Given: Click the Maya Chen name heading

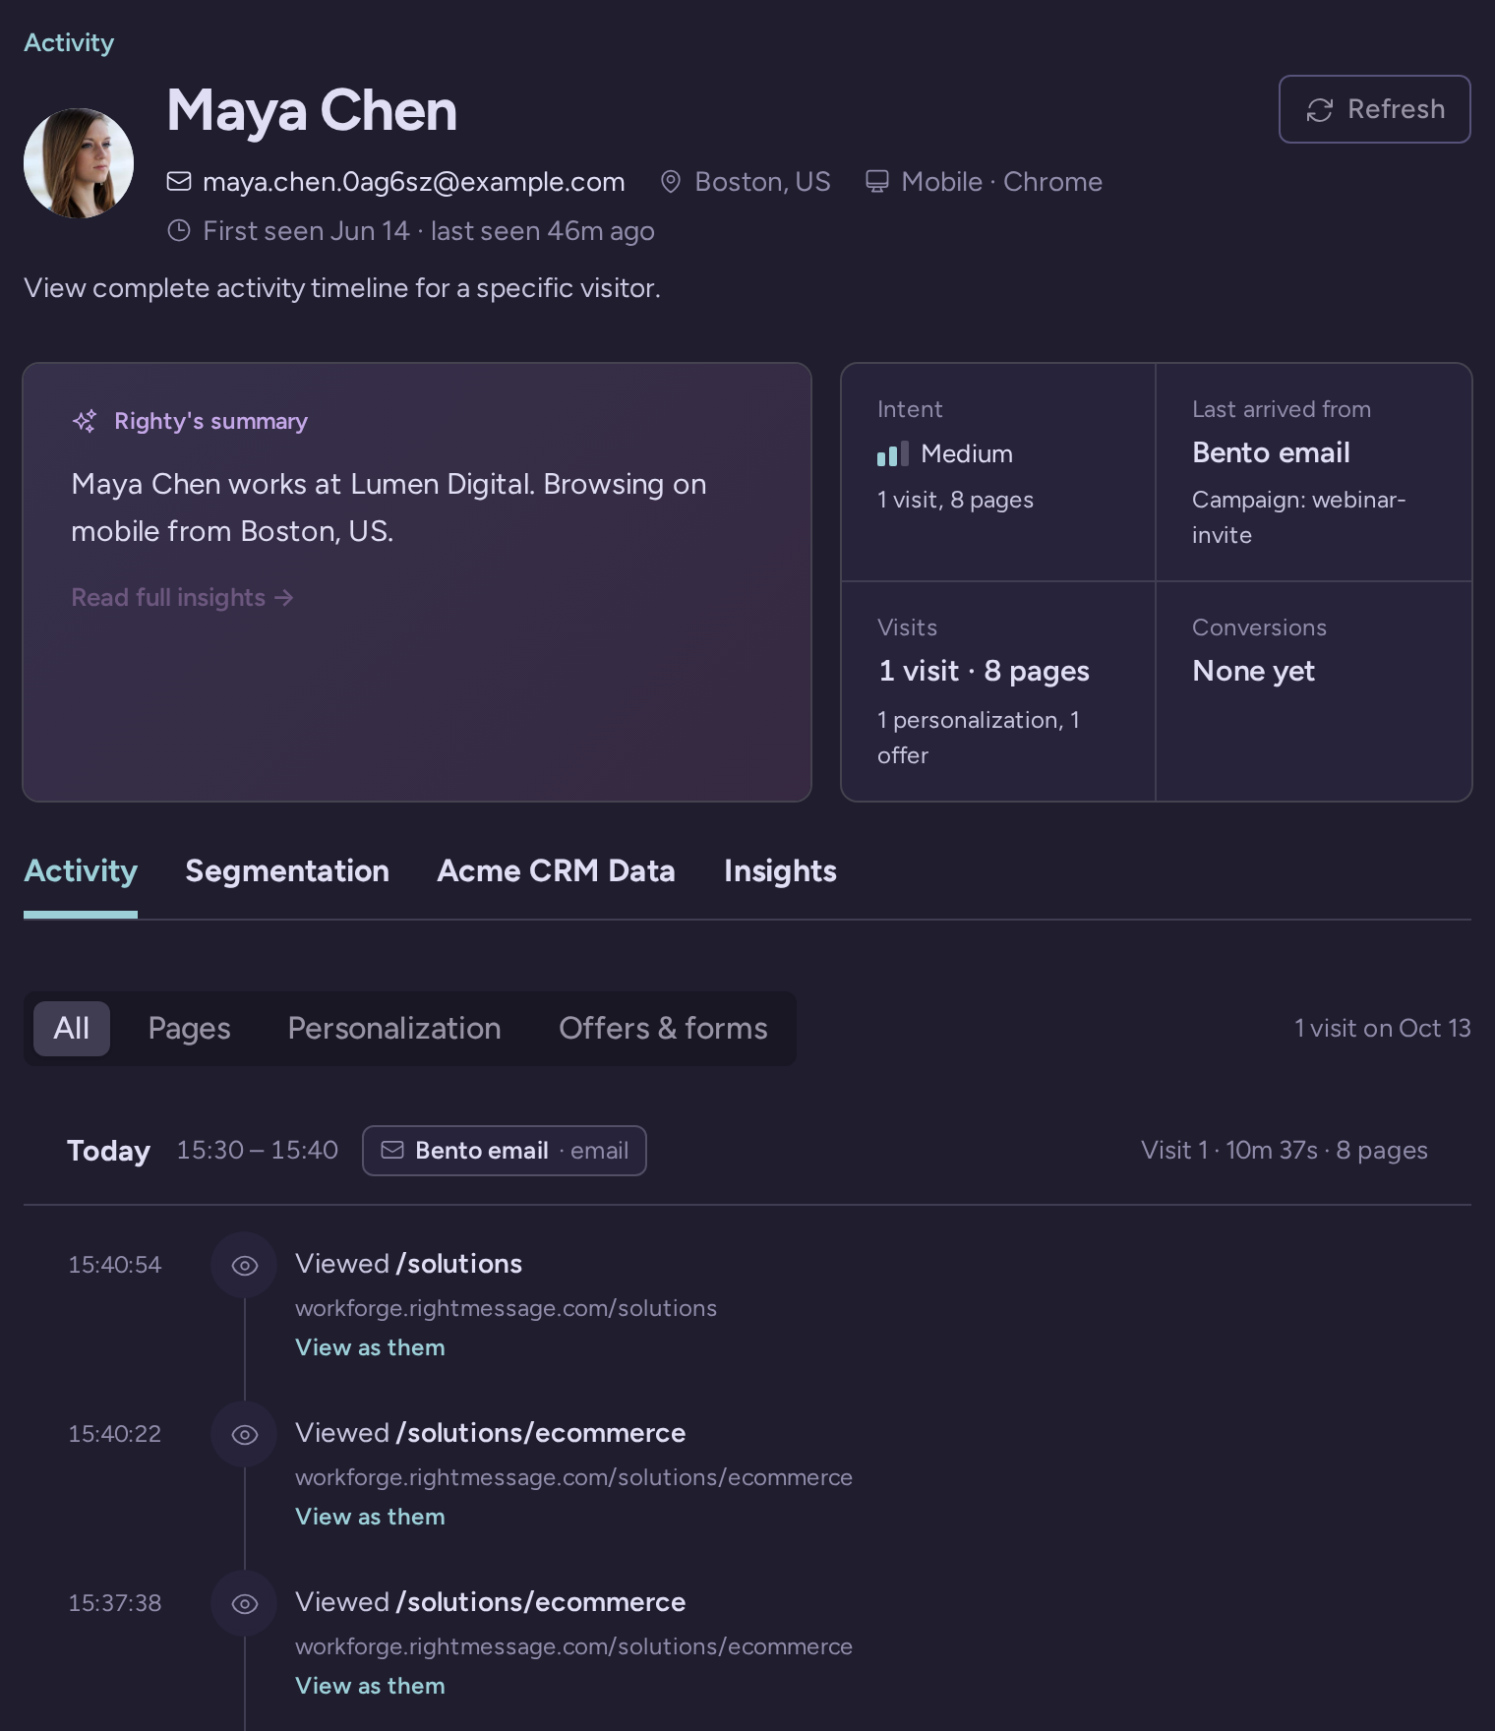Looking at the screenshot, I should 312,110.
